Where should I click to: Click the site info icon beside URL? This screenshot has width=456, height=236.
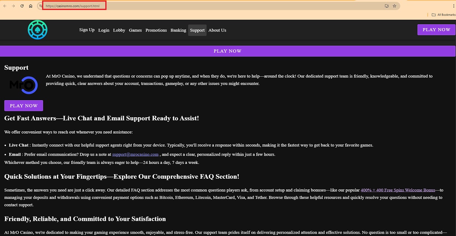pyautogui.click(x=41, y=6)
